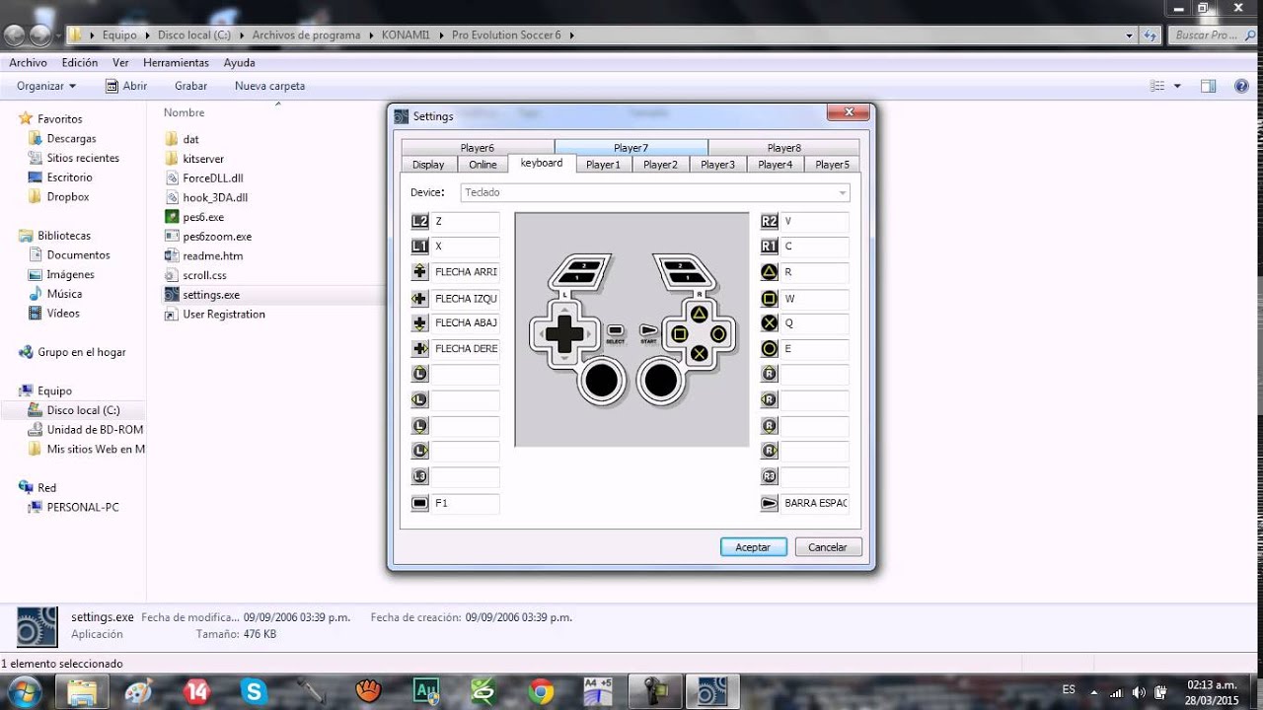Select the readme.htm file
This screenshot has width=1263, height=710.
coord(212,256)
